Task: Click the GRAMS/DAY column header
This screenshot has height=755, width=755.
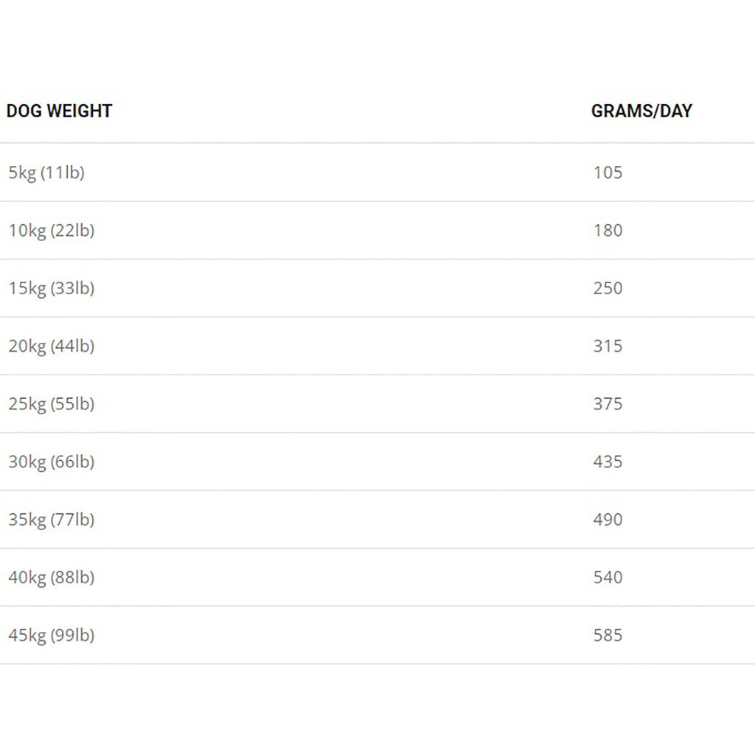Action: click(641, 111)
